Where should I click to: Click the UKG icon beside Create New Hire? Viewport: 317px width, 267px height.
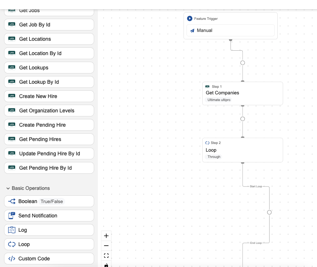coord(12,96)
